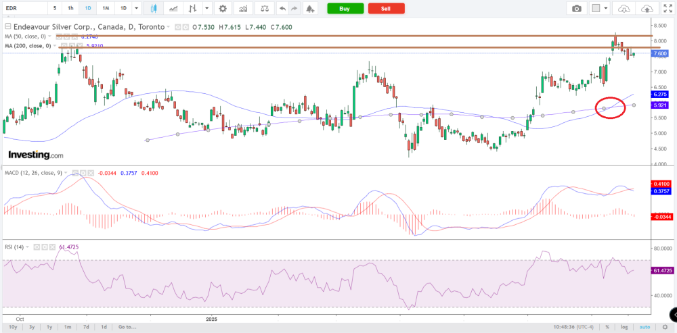Open the Go to... date picker
Screen dimensions: 677x333
pos(126,327)
